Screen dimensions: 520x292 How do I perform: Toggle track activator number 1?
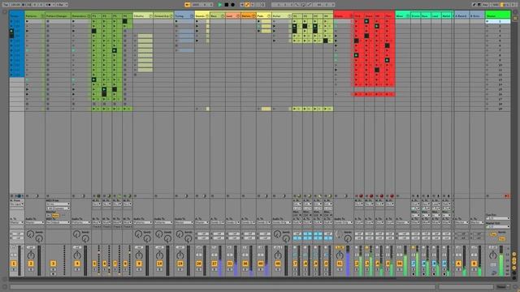click(x=14, y=264)
